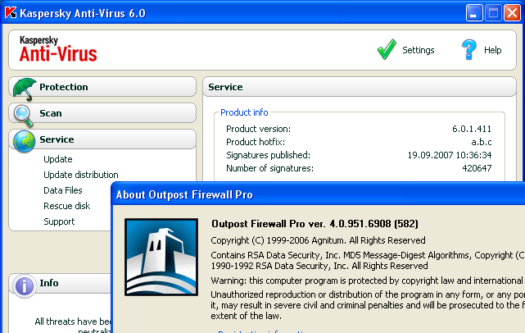The width and height of the screenshot is (525, 333).
Task: Open the Settings link
Action: [x=419, y=50]
